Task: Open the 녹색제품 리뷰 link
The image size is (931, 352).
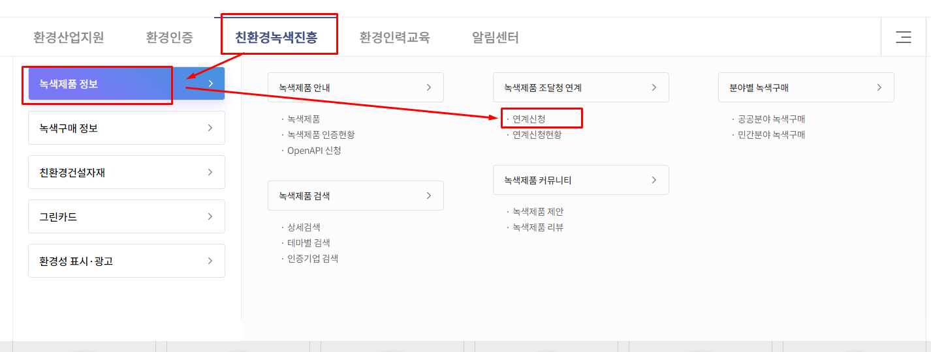Action: pos(538,227)
